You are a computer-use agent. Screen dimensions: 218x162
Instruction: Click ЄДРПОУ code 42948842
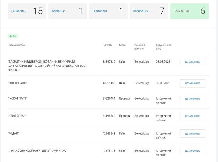[x=109, y=133]
